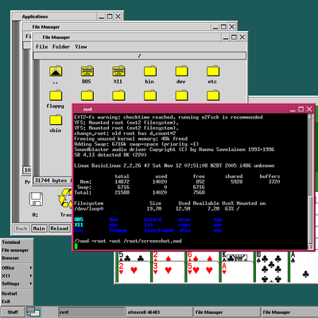The width and height of the screenshot is (318, 318).
Task: Open the dev folder icon
Action: coord(181,71)
